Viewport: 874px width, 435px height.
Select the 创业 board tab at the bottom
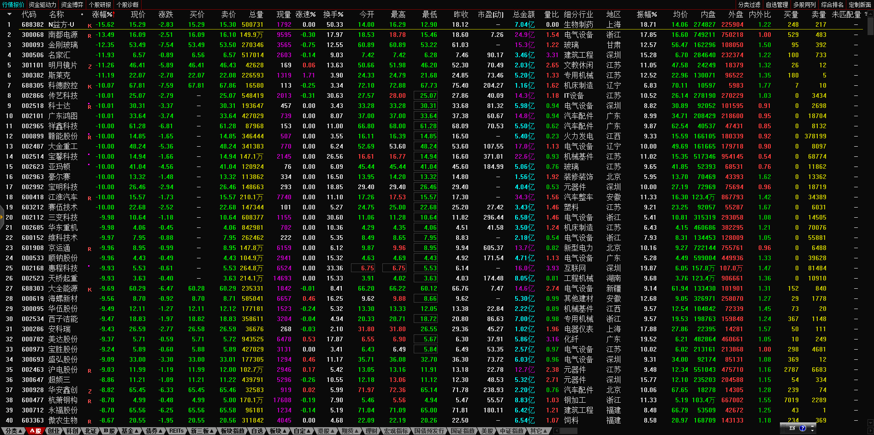point(54,431)
